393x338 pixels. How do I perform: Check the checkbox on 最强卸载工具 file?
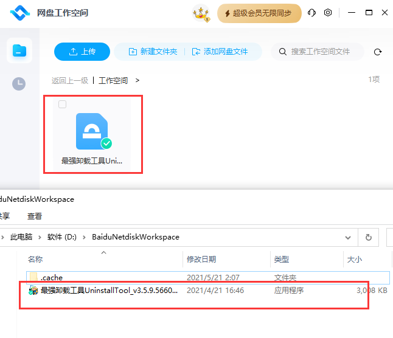coord(62,104)
